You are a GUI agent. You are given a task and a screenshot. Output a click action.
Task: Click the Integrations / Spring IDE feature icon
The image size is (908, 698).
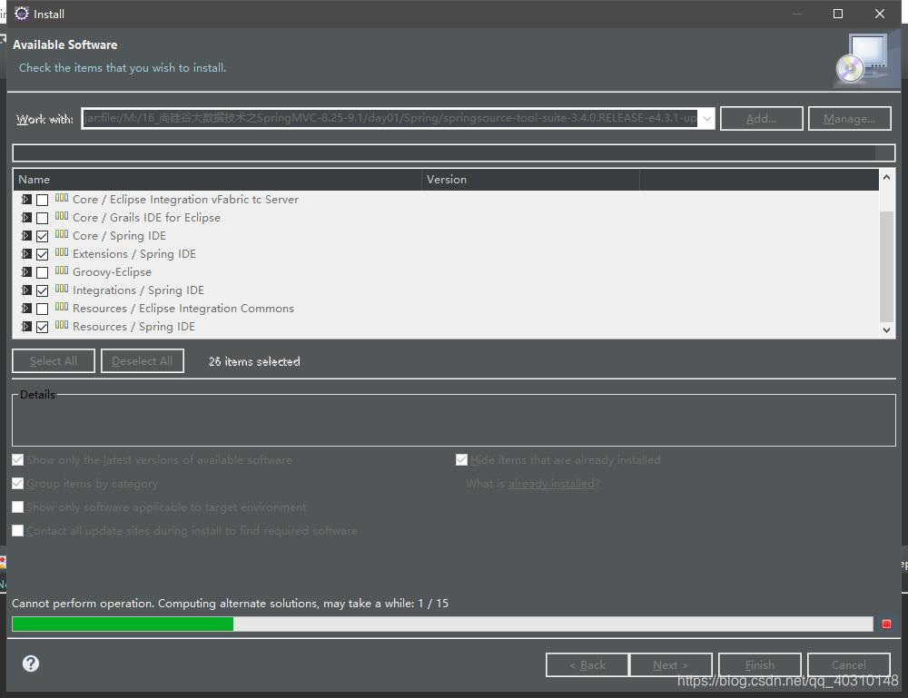61,290
